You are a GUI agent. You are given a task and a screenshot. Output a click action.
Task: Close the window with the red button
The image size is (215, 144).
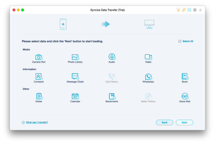click(x=14, y=10)
